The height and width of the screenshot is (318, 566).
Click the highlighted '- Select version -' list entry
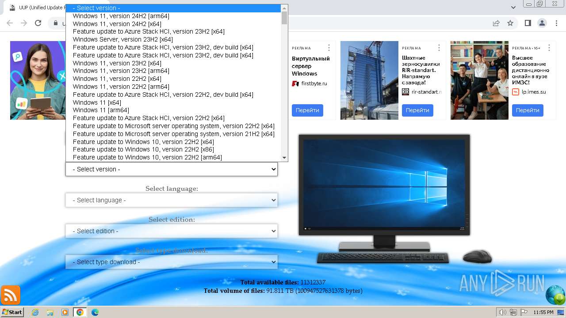click(x=173, y=8)
